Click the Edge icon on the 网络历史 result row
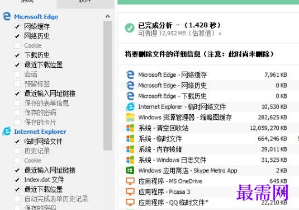Image resolution: width=299 pixels, height=210 pixels. (x=130, y=86)
